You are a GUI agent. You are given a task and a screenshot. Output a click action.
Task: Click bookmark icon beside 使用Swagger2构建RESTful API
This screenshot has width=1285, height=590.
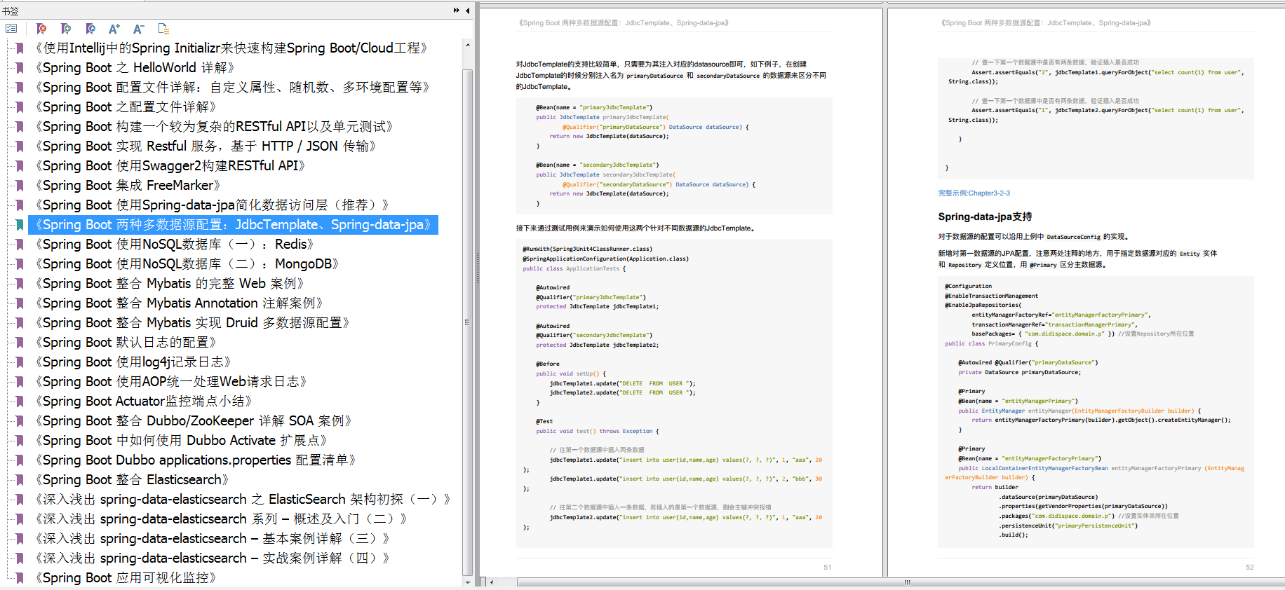[x=20, y=166]
